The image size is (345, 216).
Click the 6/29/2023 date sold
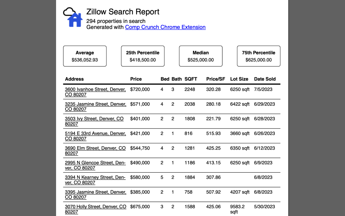(265, 104)
